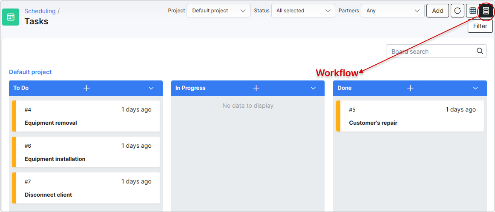Click the In Progress column title
Viewport: 495px width, 212px height.
tap(190, 88)
